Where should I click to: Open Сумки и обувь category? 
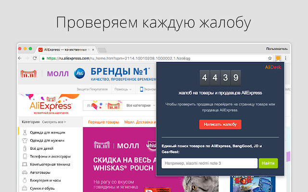42,188
